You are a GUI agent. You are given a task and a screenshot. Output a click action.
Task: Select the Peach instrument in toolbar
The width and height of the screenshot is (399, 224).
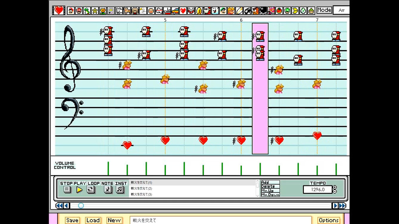[231, 11]
